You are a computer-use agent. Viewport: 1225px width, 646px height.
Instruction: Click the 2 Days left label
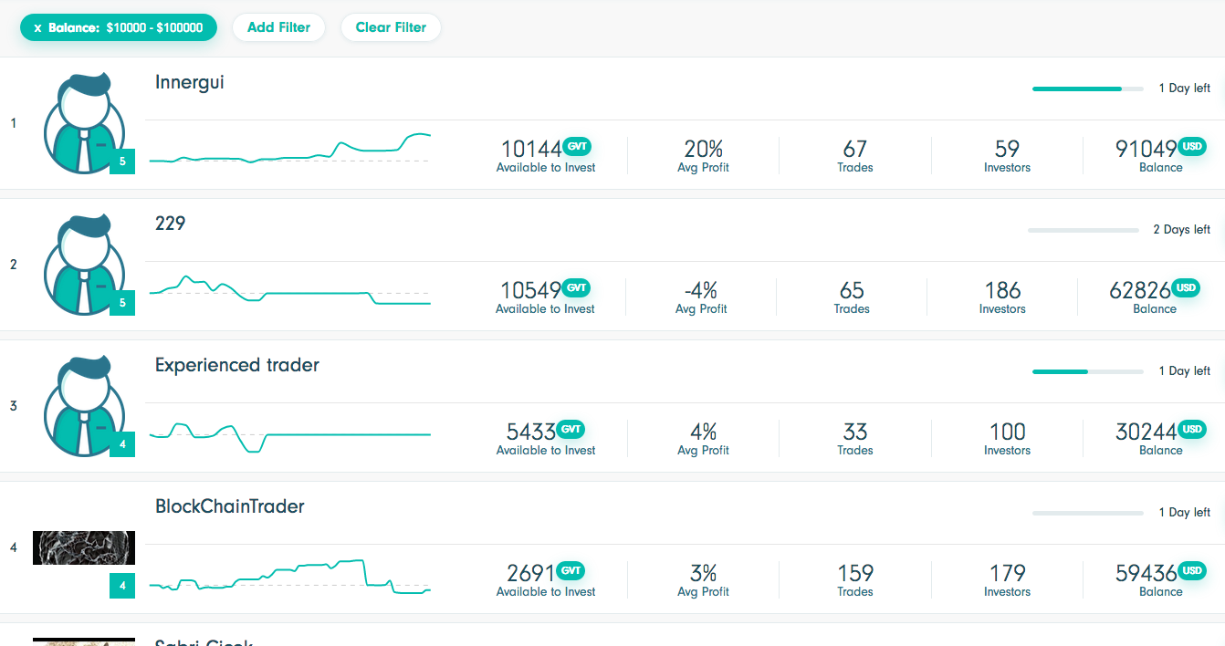[x=1182, y=230]
